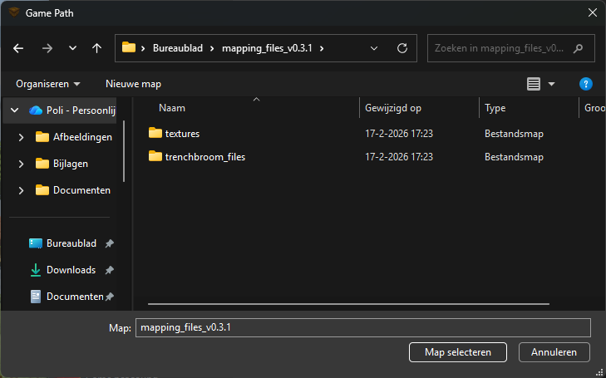Go back with the left arrow
Screen dimensions: 606x378
[x=18, y=48]
